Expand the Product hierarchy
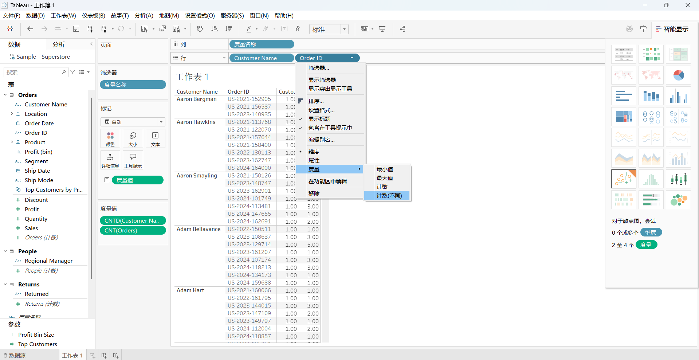Screen dimensions: 699x360 12,142
